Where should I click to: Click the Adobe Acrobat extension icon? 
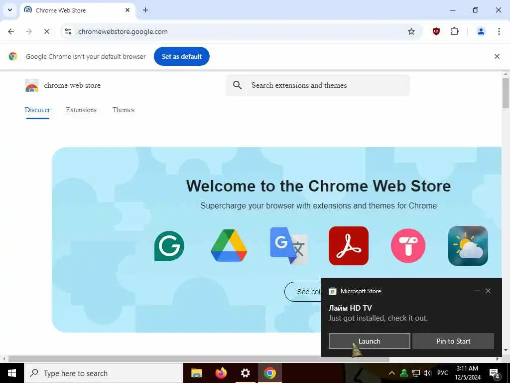[348, 246]
